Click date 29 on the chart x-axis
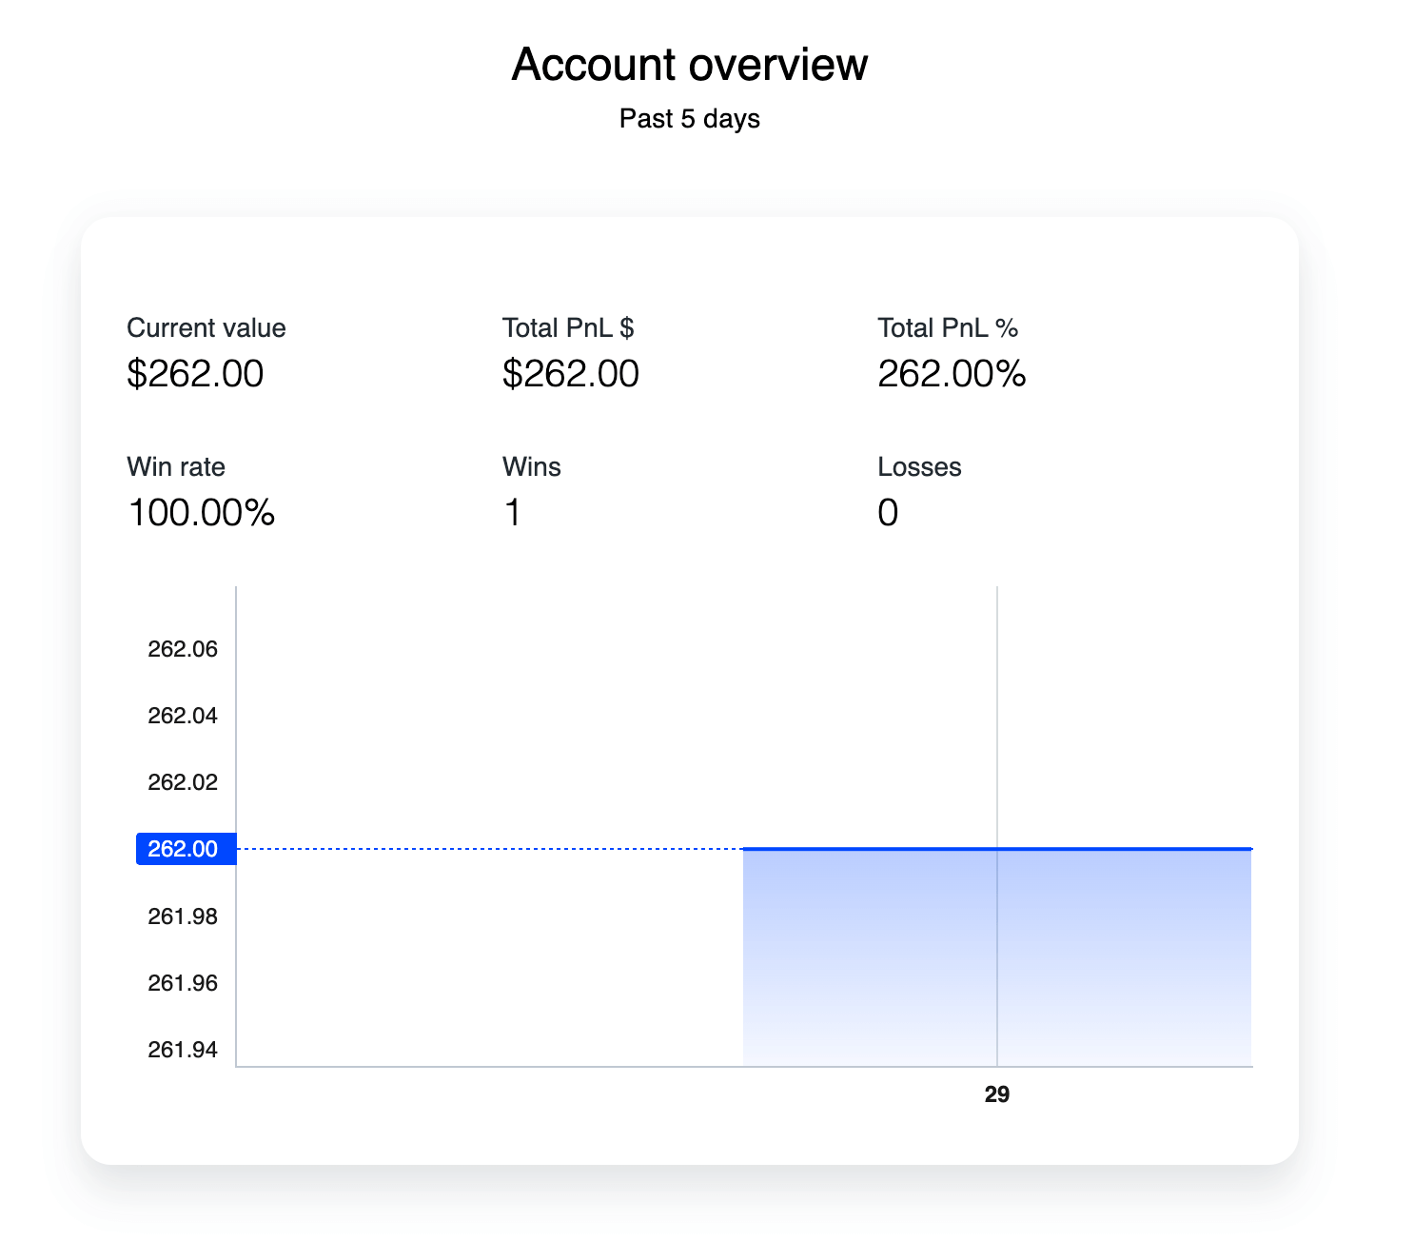This screenshot has width=1414, height=1241. (996, 1094)
